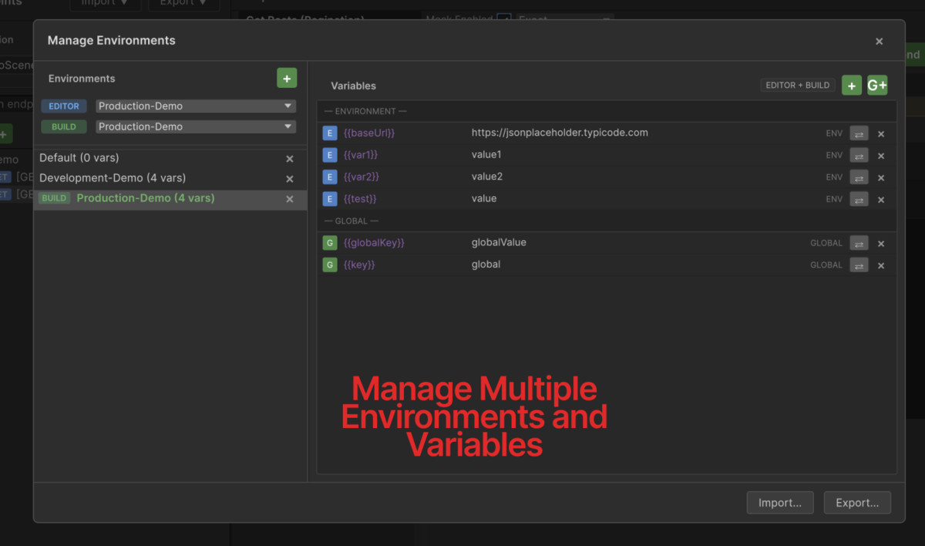Click the {{key}} variable name
925x546 pixels.
(359, 265)
